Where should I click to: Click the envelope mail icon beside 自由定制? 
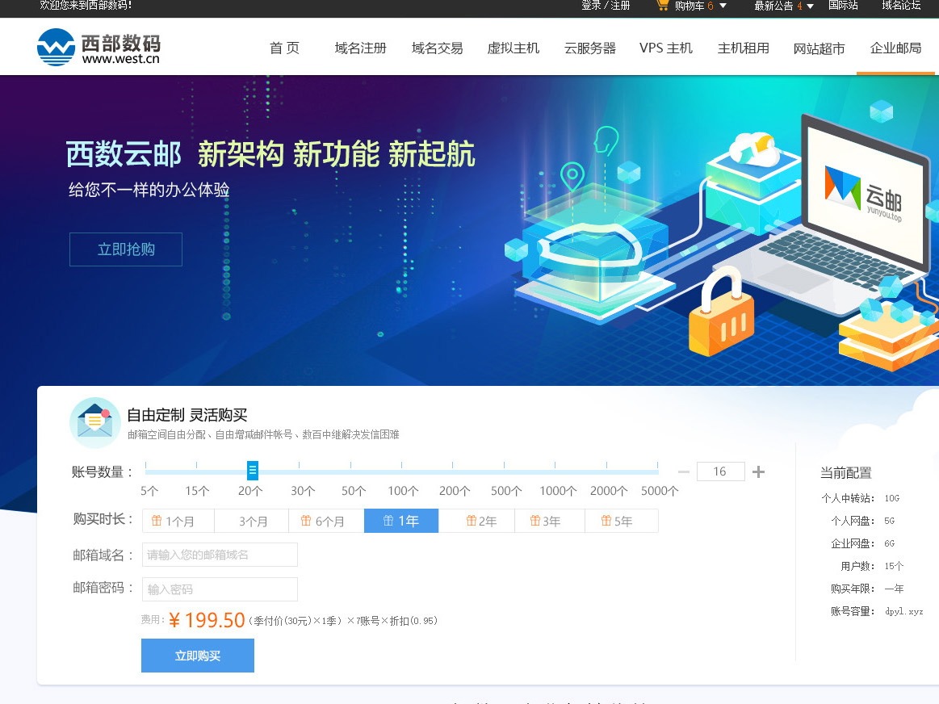pos(94,421)
